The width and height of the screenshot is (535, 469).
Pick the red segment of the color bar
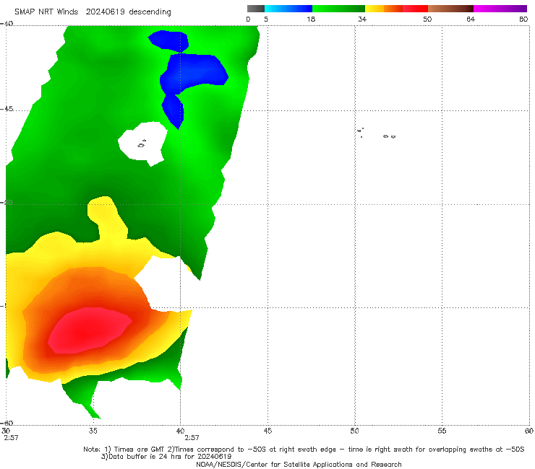coord(416,9)
